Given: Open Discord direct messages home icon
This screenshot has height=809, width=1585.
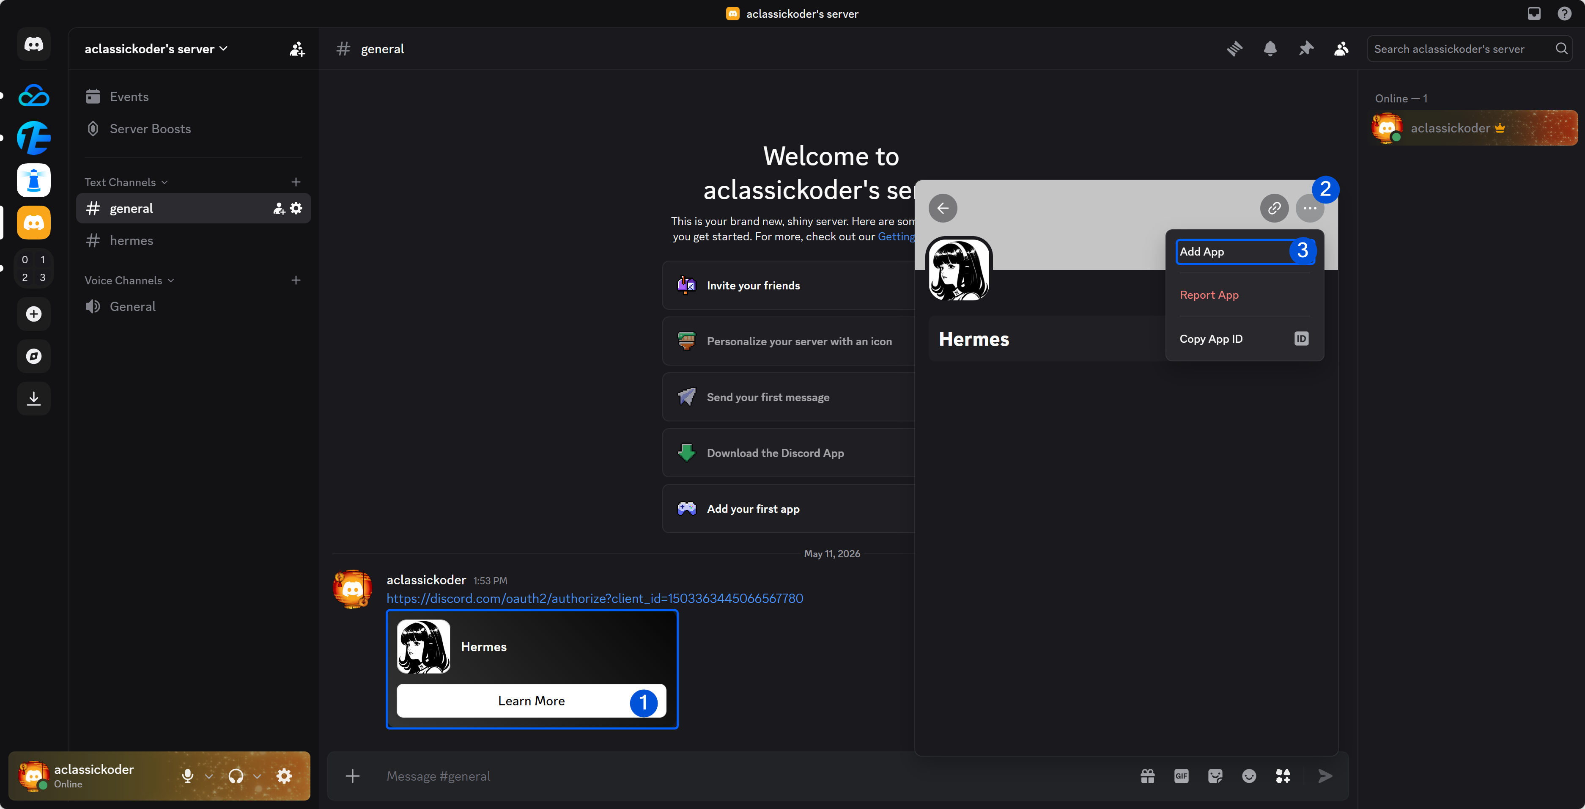Looking at the screenshot, I should click(34, 44).
